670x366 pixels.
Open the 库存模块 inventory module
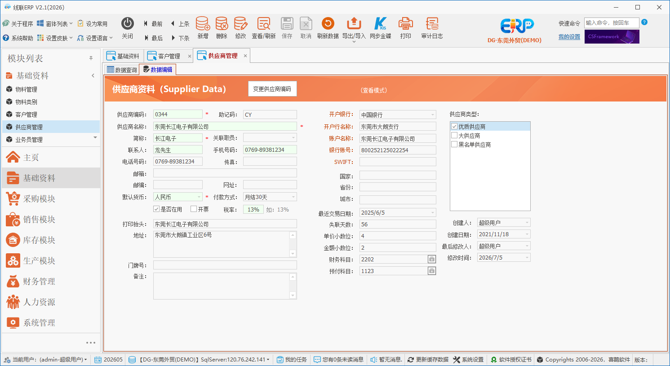click(51, 240)
